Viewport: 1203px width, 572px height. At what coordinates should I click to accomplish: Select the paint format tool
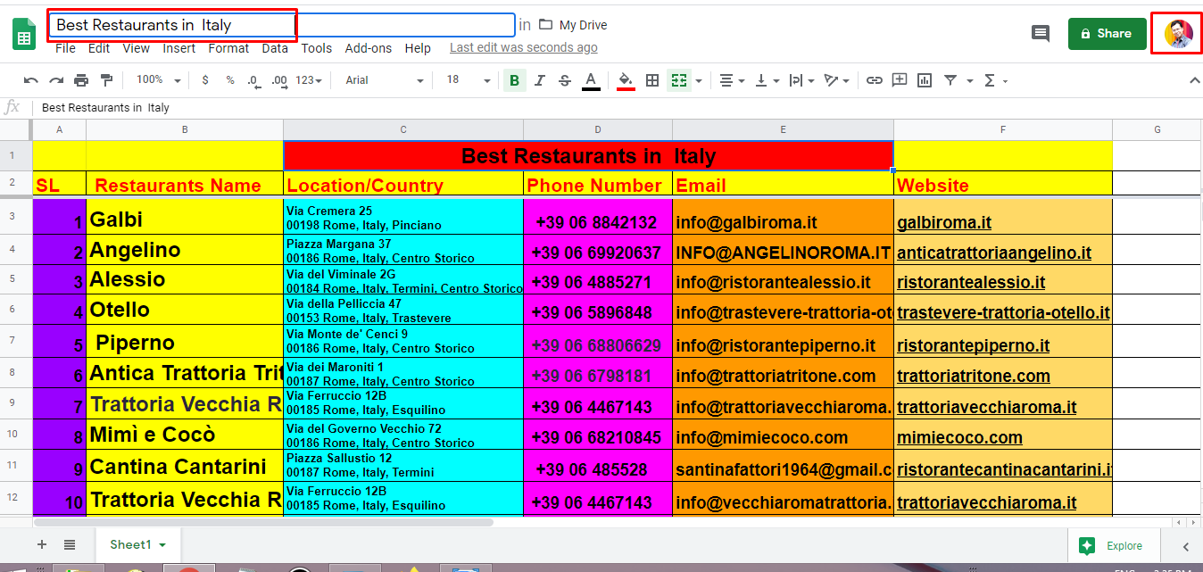pos(107,80)
